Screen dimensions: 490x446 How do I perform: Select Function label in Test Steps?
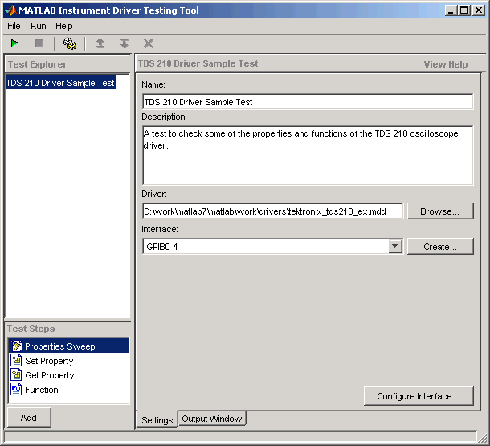tap(42, 390)
